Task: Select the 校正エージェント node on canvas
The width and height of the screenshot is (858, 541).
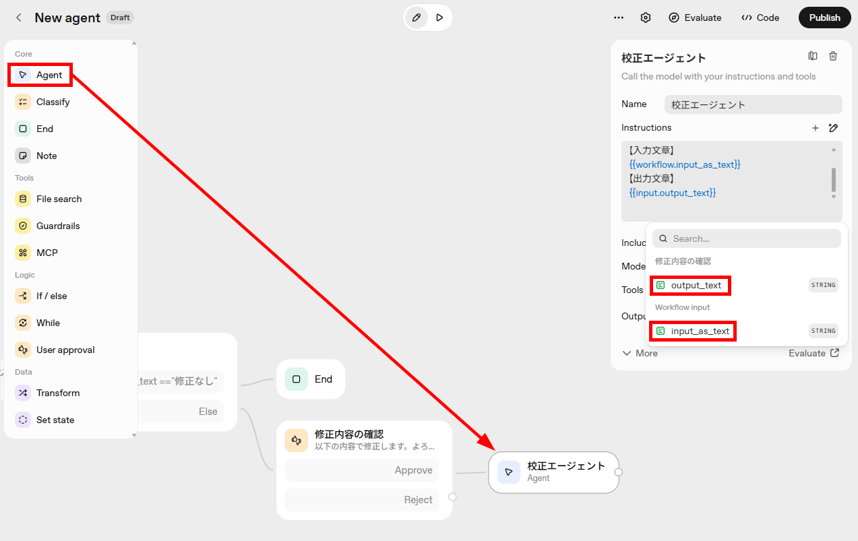Action: 553,472
